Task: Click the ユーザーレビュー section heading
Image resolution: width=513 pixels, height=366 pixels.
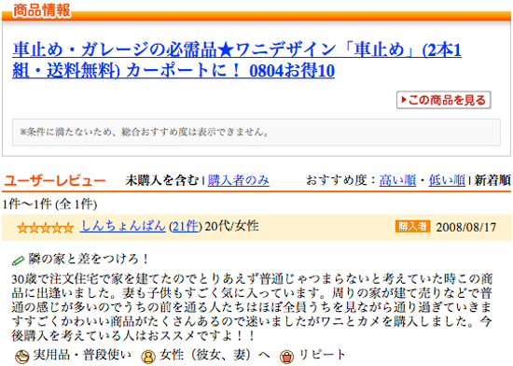Action: (55, 181)
